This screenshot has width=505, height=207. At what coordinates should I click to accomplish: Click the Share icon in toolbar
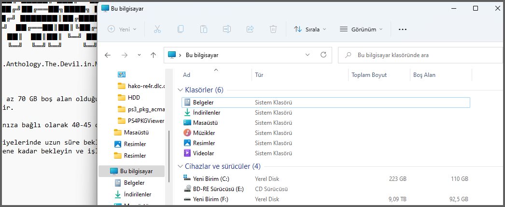tap(250, 29)
